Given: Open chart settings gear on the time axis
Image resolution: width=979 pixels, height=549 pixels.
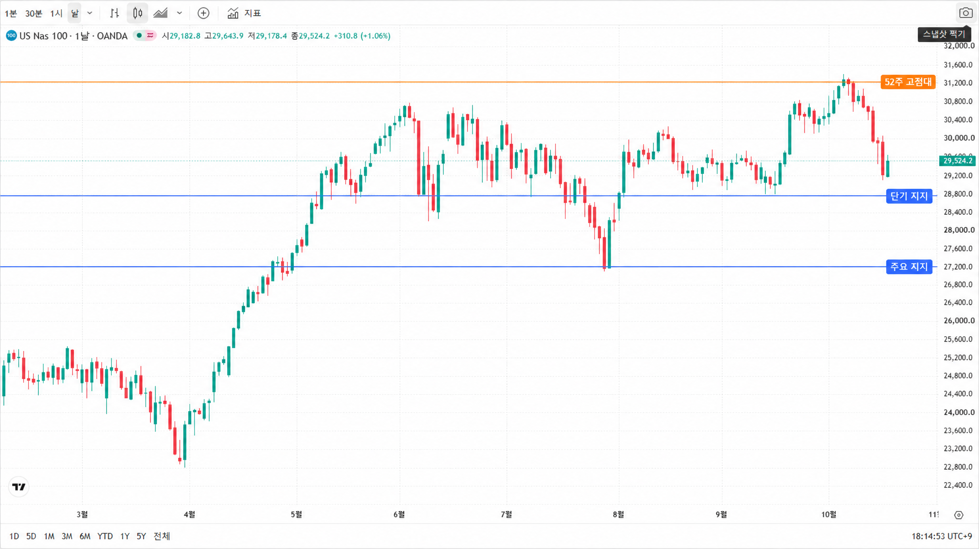Looking at the screenshot, I should pos(959,515).
